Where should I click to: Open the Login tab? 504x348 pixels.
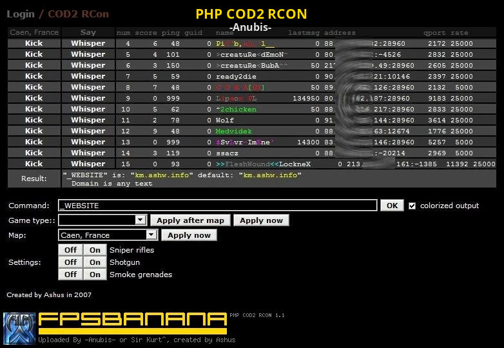pos(20,14)
